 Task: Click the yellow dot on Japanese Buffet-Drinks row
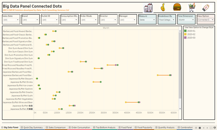[93, 82]
